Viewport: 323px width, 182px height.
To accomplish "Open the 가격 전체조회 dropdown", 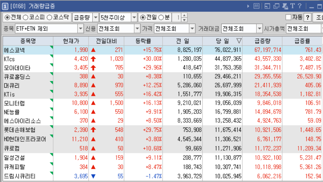I will pyautogui.click(x=192, y=29).
